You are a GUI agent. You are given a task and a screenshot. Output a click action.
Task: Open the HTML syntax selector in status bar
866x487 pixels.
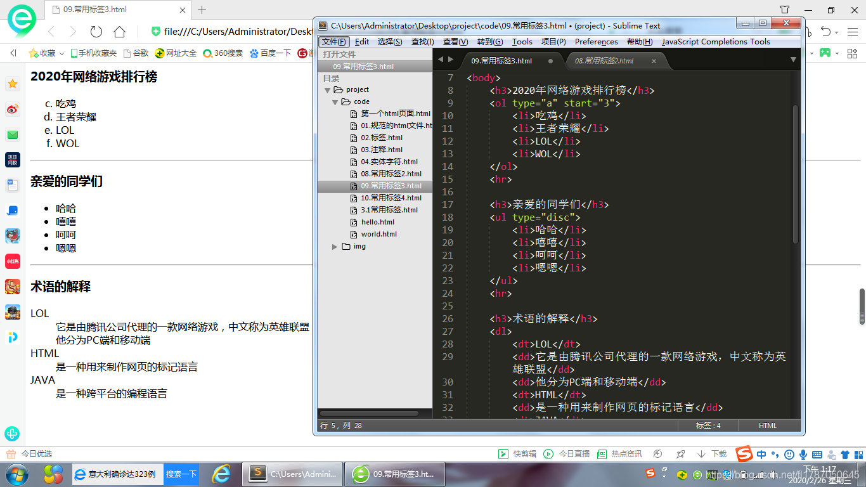768,425
